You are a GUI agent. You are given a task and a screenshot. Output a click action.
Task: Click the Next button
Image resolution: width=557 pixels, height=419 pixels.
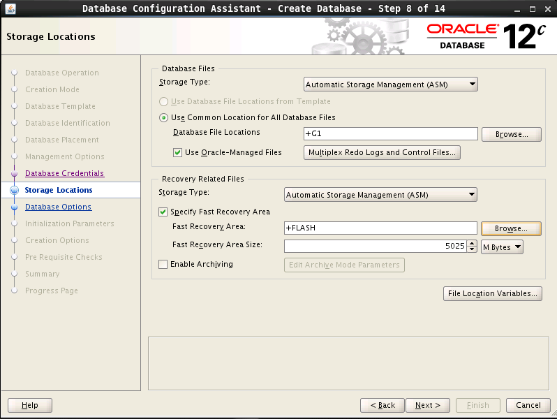pyautogui.click(x=428, y=405)
